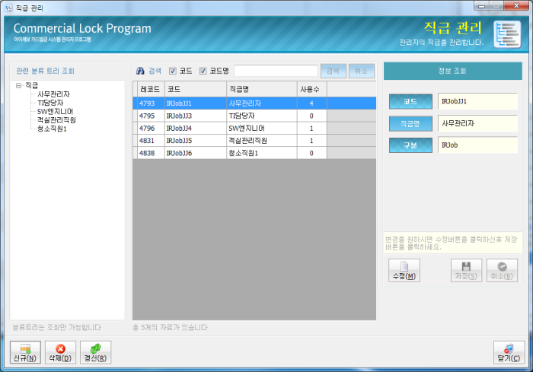533x372 pixels.
Task: Click the 코드 label button in info panel
Action: [410, 101]
